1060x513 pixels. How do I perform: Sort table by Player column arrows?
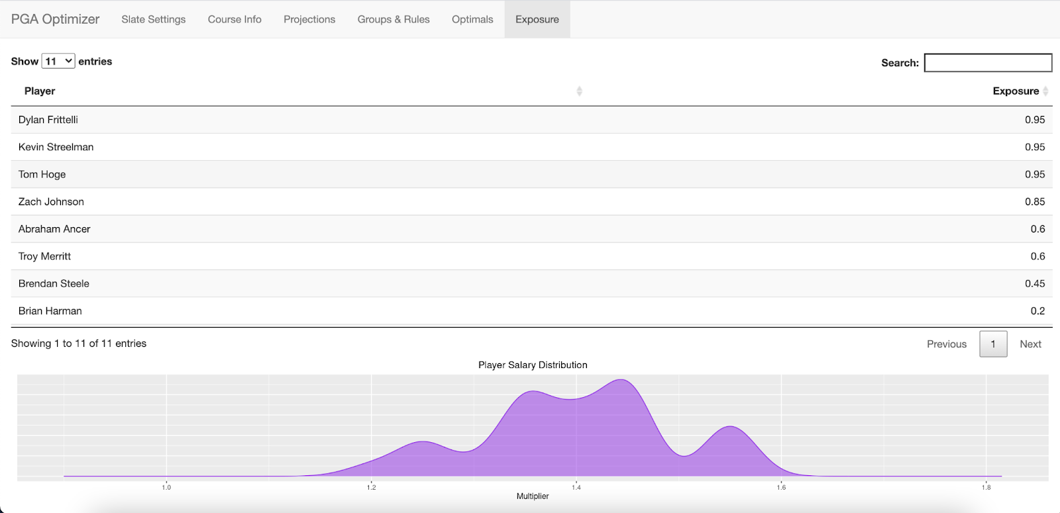click(x=579, y=91)
